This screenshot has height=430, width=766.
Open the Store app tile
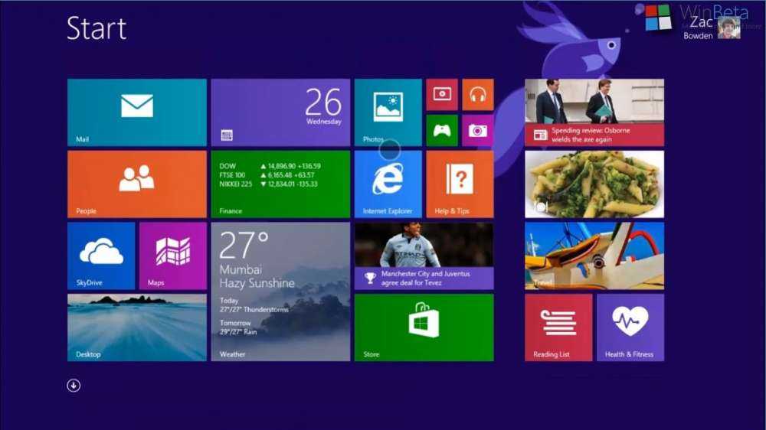[424, 327]
